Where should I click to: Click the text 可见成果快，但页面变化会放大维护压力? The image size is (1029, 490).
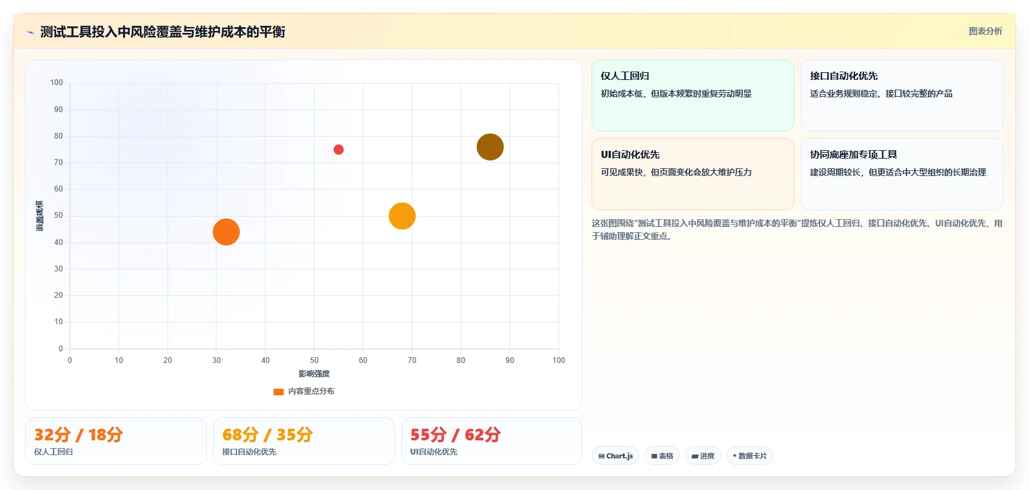[x=676, y=172]
